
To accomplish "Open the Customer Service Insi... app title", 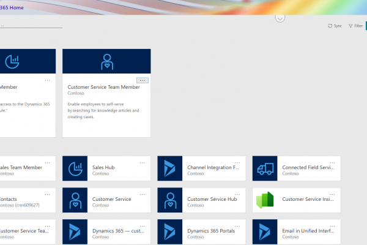I will (308, 199).
